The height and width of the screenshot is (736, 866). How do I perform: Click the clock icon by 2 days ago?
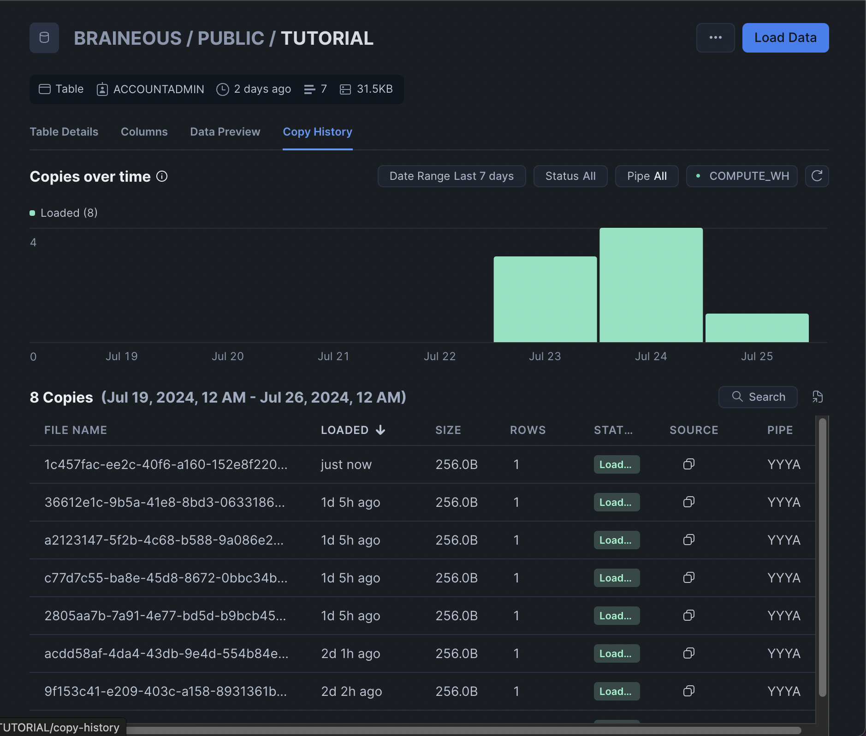click(x=223, y=89)
